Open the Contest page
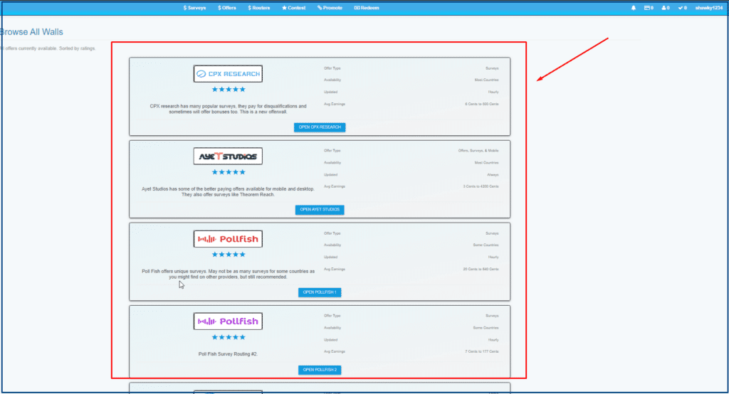The height and width of the screenshot is (394, 729). pos(293,8)
